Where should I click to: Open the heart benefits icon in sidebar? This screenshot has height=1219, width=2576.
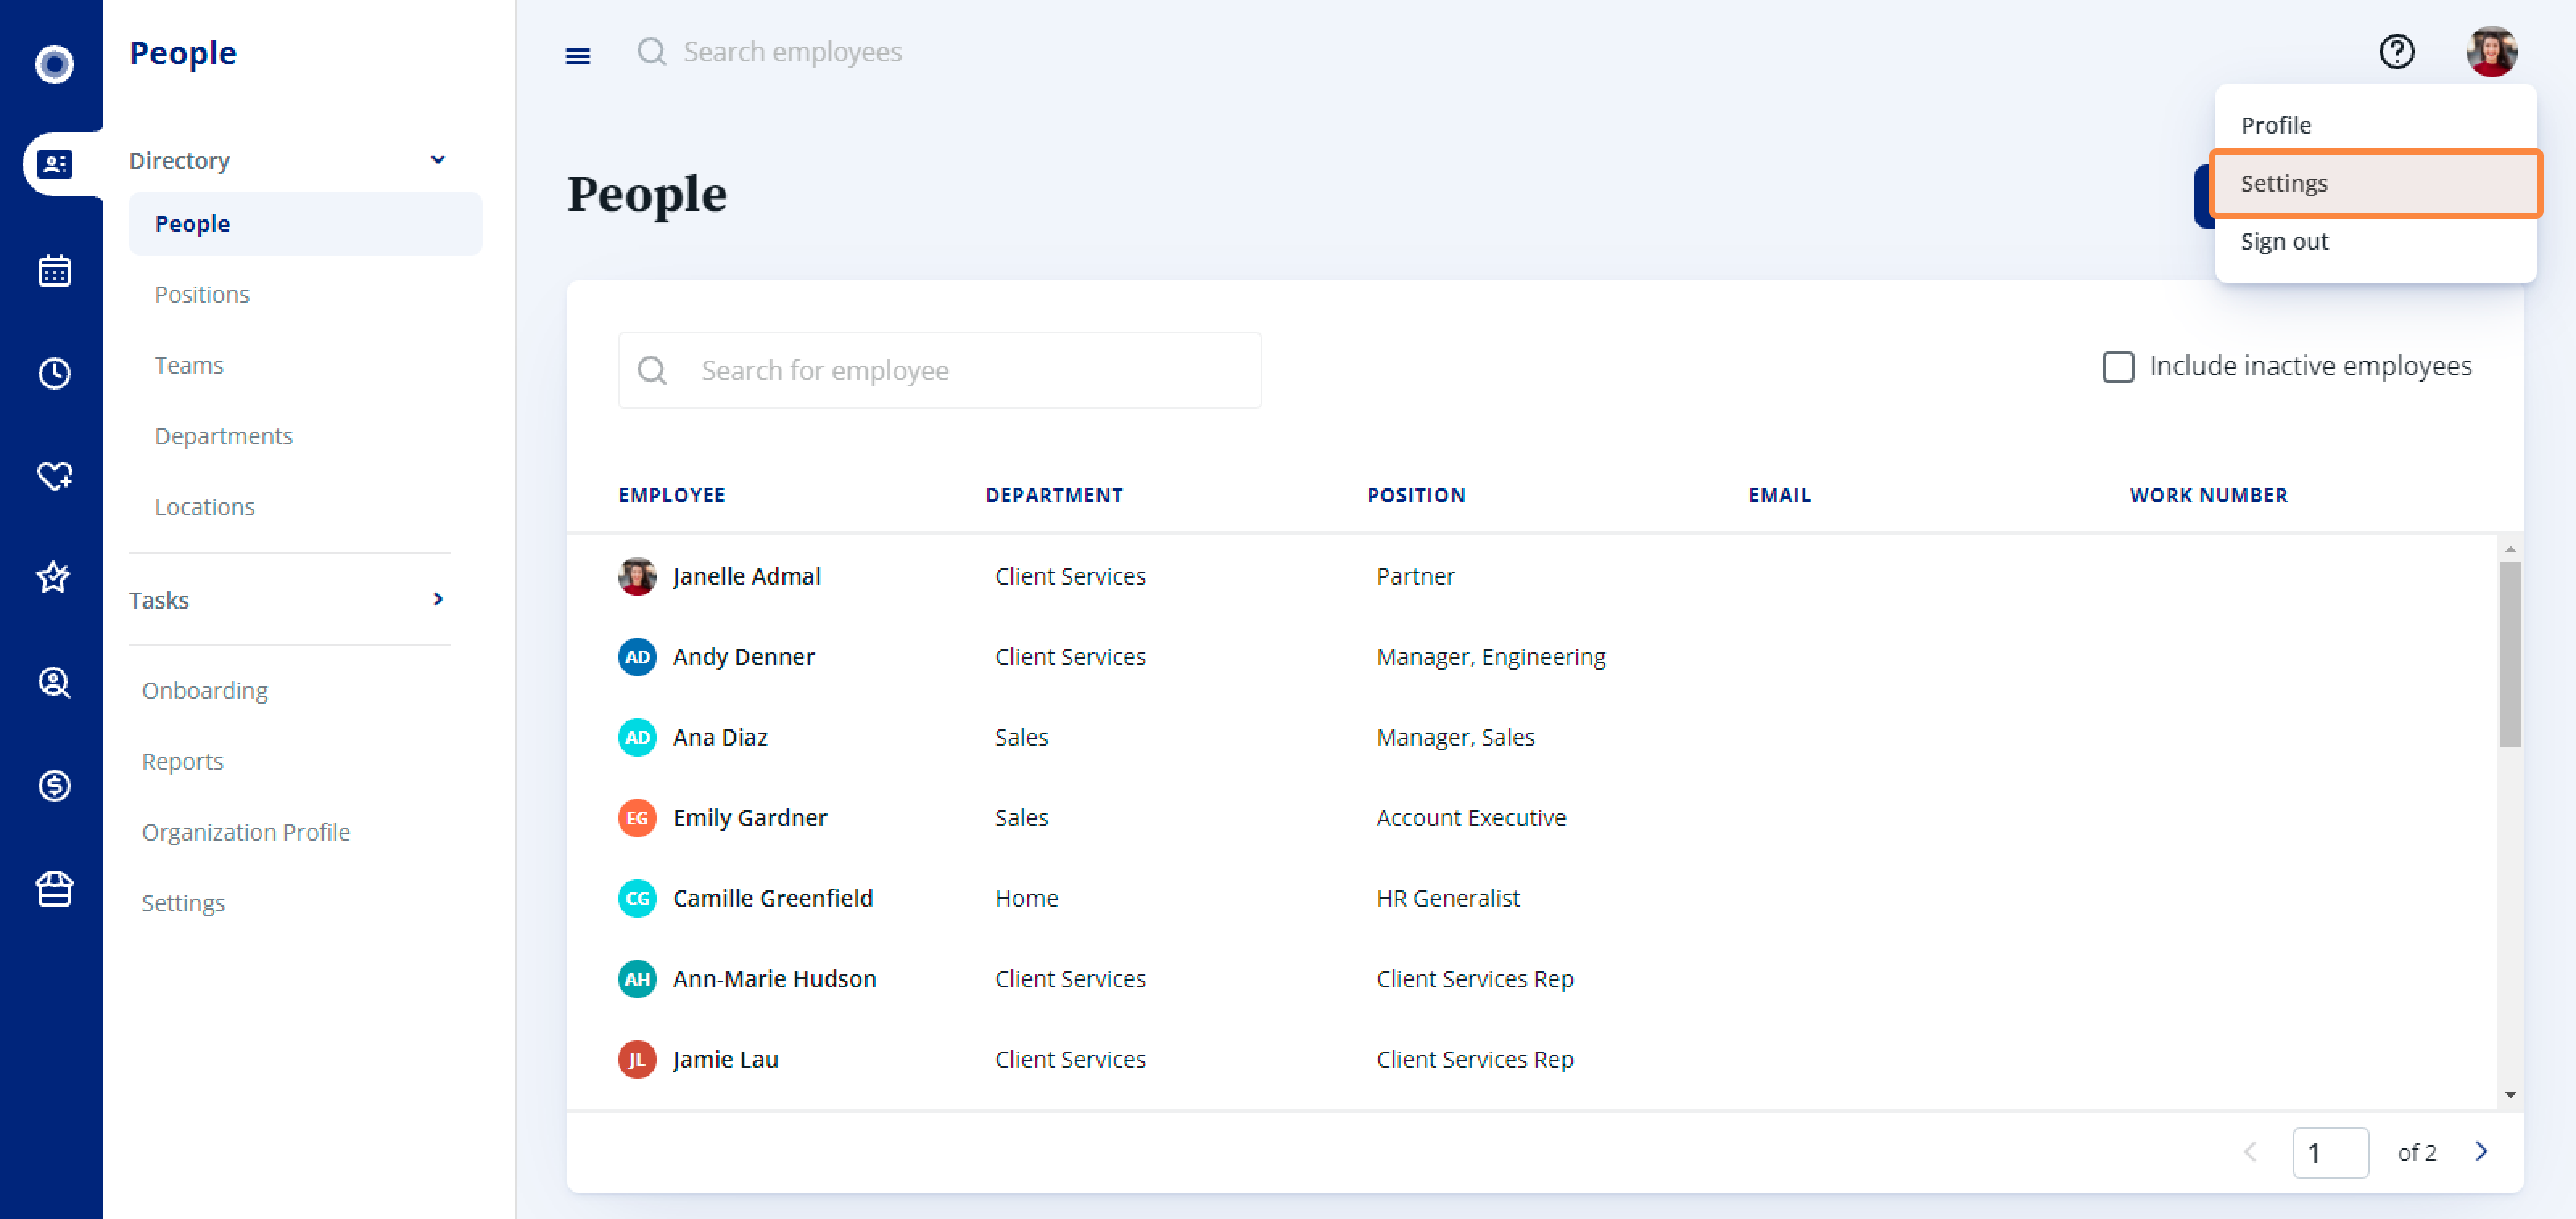click(54, 476)
